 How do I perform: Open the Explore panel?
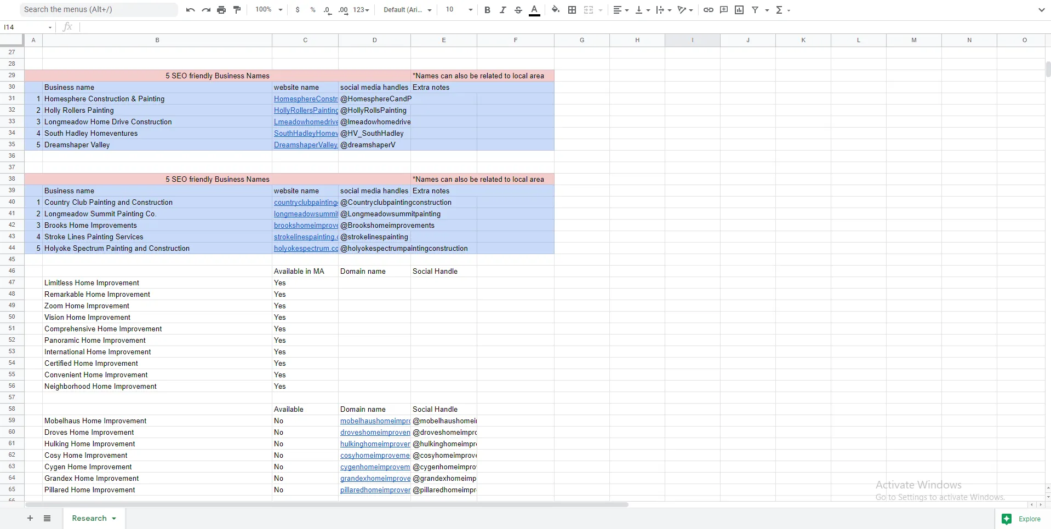coord(1022,519)
